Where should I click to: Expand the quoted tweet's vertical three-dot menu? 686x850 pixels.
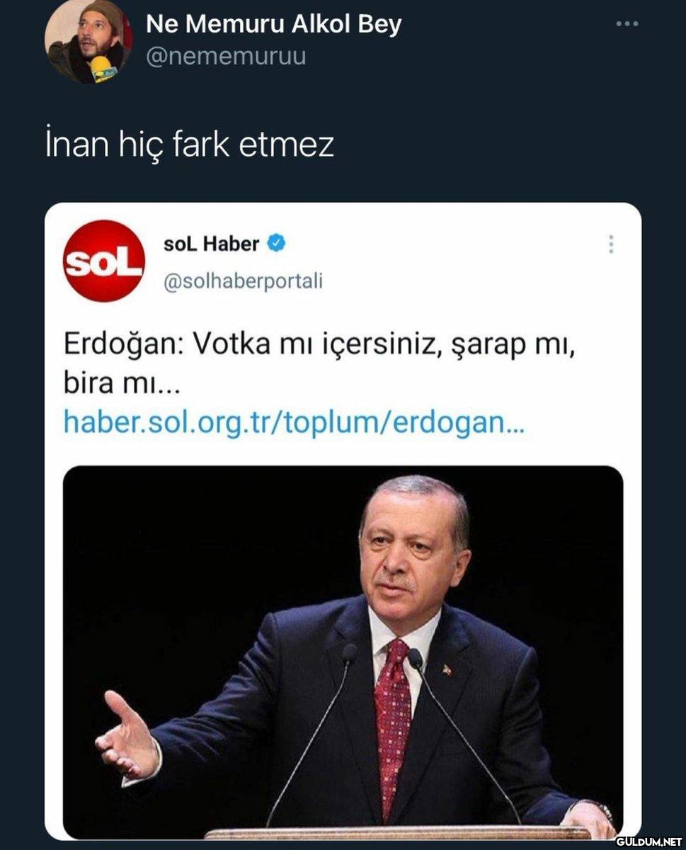(611, 244)
